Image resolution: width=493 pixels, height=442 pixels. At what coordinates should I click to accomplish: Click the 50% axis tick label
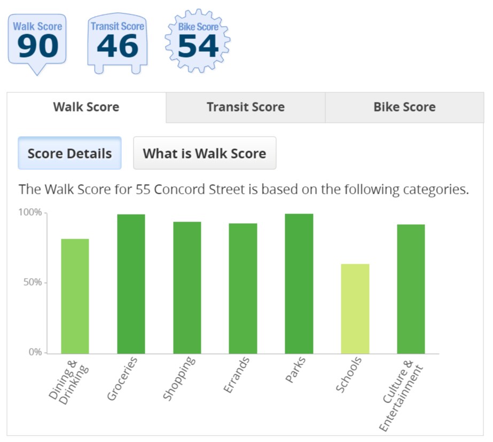[33, 282]
